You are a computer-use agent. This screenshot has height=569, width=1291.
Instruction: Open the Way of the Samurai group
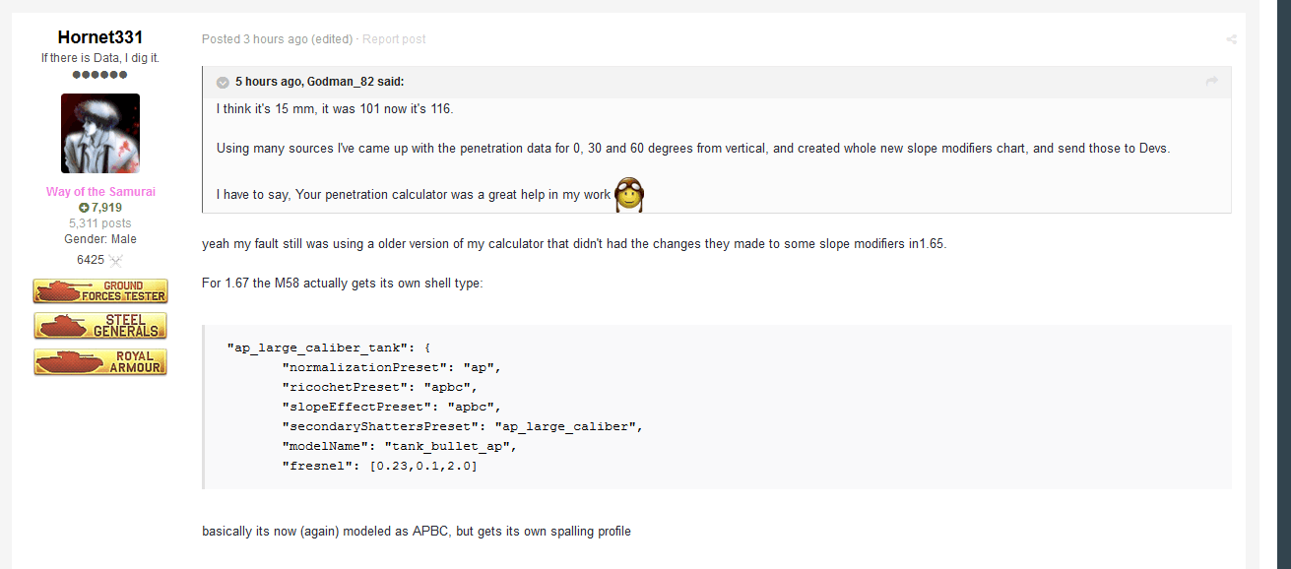(x=100, y=192)
